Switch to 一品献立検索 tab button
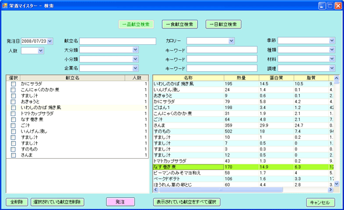 click(136, 24)
